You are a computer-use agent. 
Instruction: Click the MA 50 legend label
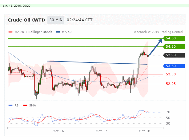tap(67, 32)
